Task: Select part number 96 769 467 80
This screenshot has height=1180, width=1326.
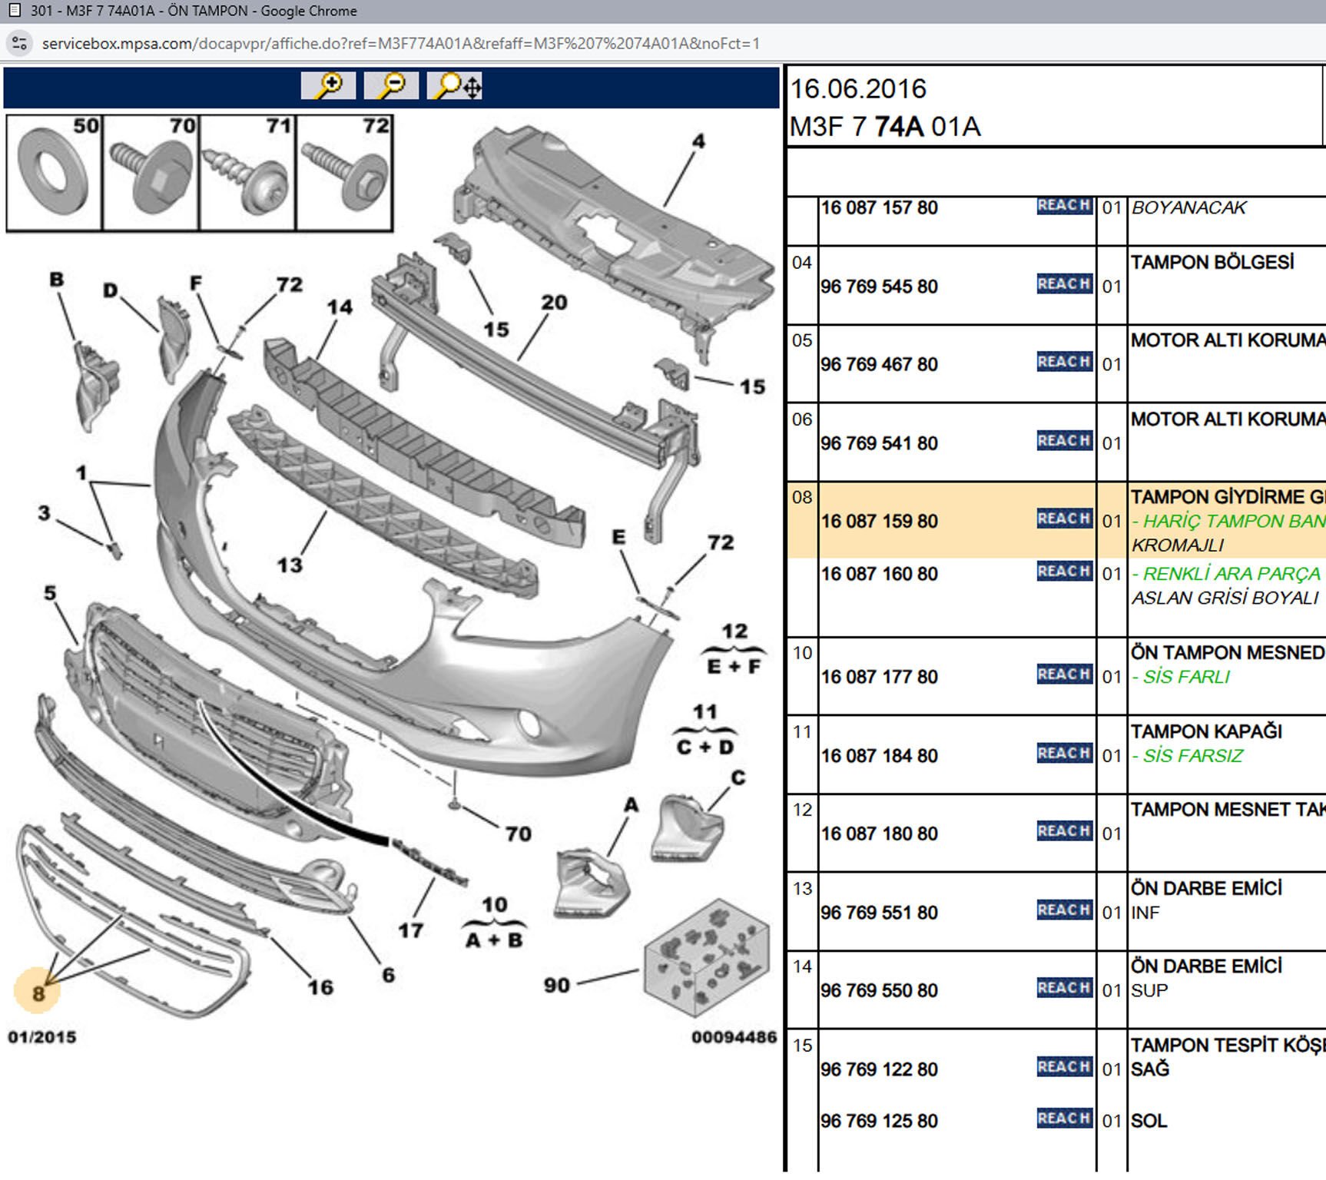Action: tap(879, 365)
